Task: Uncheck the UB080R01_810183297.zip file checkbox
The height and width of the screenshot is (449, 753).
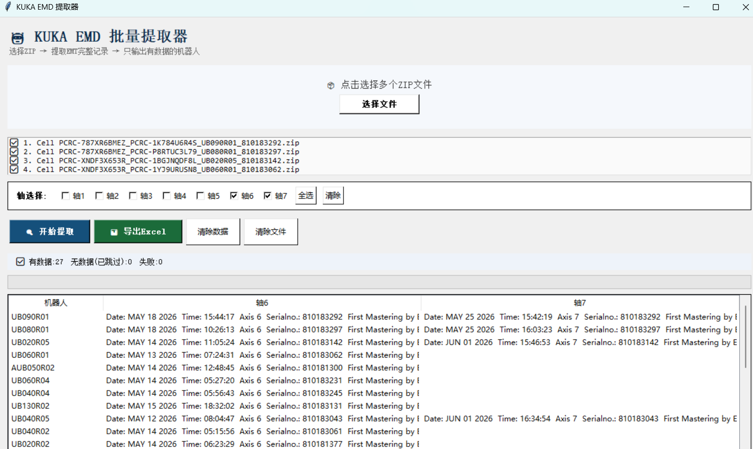Action: (x=14, y=152)
